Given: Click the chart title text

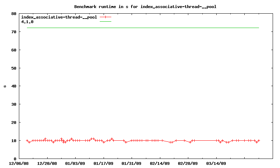Looking at the screenshot, I should click(148, 7).
